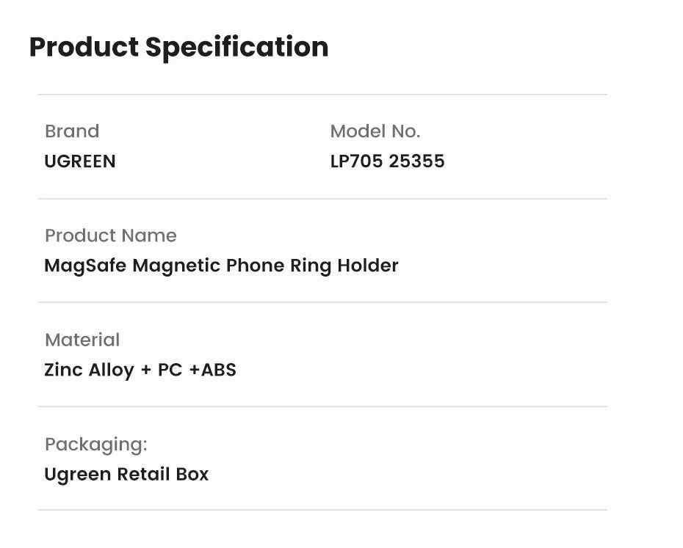Image resolution: width=683 pixels, height=548 pixels.
Task: Click the Product Name field label
Action: coord(111,235)
